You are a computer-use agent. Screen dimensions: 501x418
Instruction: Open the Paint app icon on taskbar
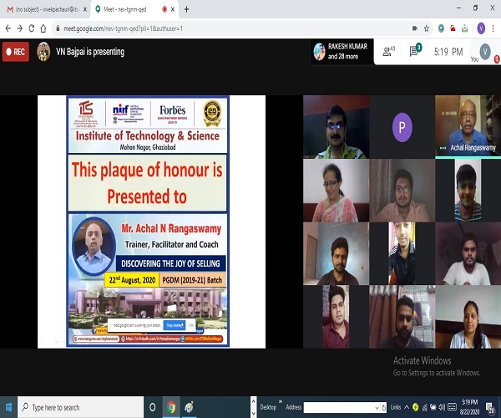pyautogui.click(x=190, y=407)
